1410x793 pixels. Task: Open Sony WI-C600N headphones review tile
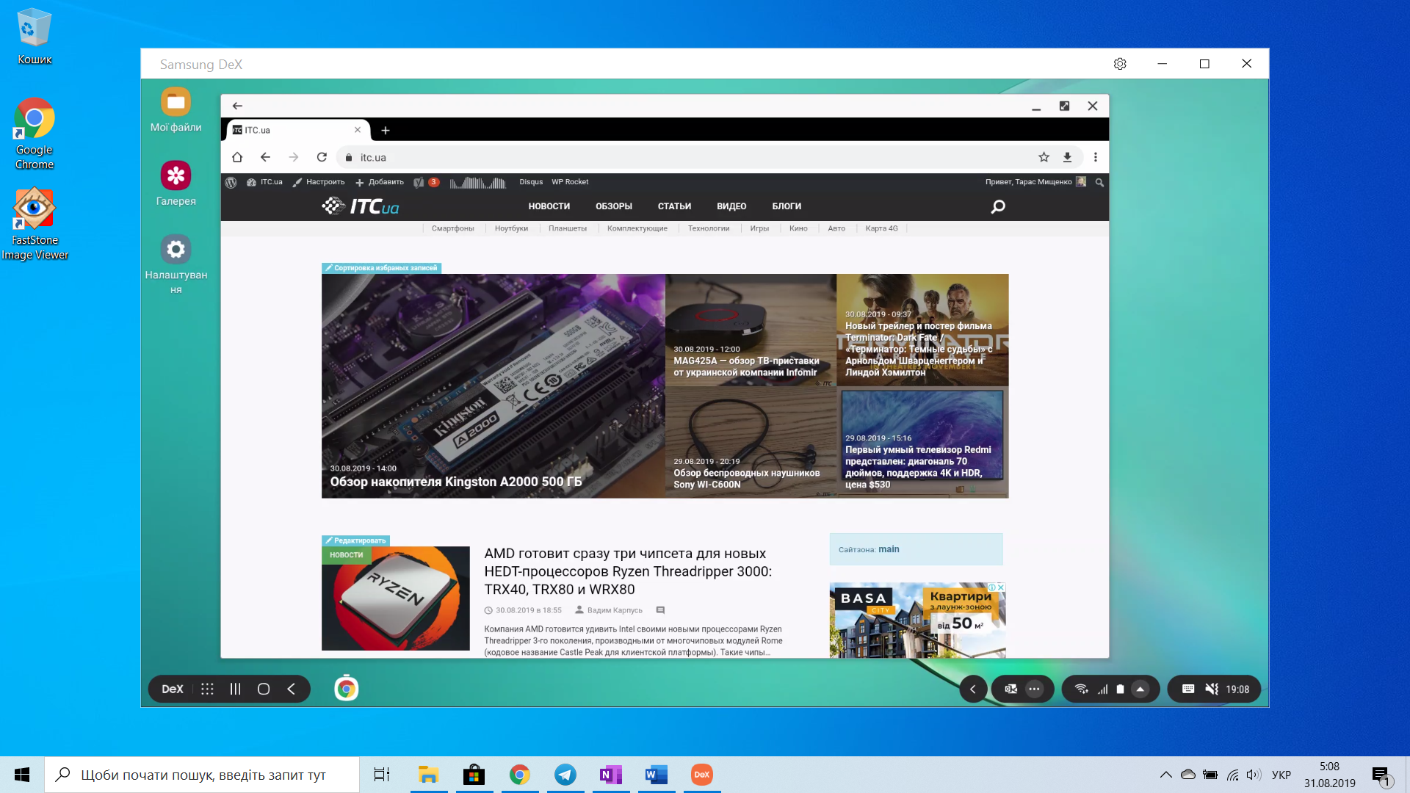point(751,442)
